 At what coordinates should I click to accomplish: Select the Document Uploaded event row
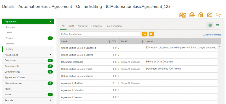coord(138,62)
